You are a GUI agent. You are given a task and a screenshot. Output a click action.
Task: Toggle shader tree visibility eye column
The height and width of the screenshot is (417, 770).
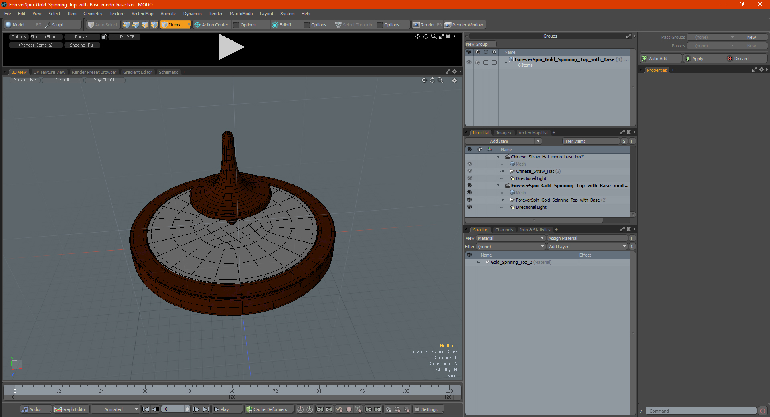469,255
